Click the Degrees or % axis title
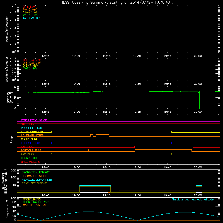This screenshot has width=223, height=223. (x=7, y=209)
